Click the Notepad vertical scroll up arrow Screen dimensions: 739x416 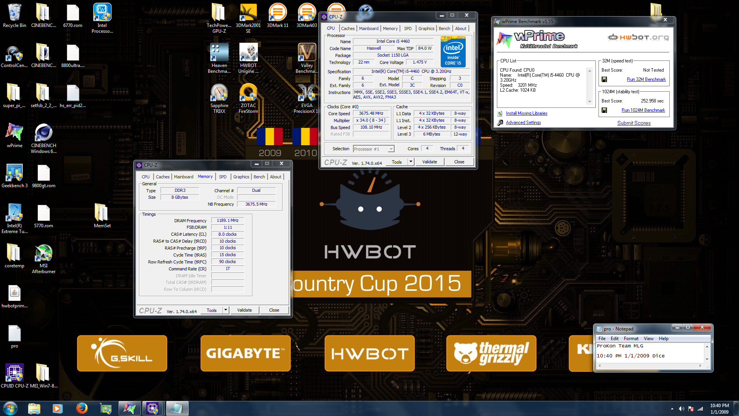[x=707, y=347]
